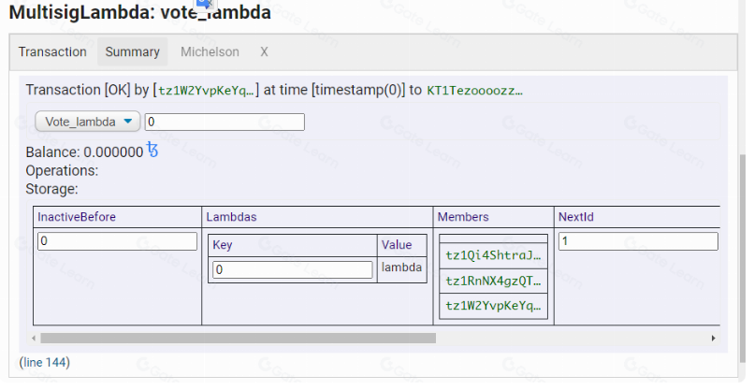Viewport: 754px width, 390px height.
Task: Select member address tz1RnNX4gzQT
Action: tap(494, 281)
